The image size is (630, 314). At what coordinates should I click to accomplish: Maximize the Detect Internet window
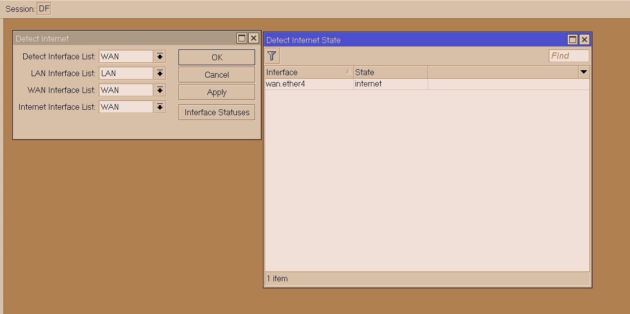pos(242,38)
